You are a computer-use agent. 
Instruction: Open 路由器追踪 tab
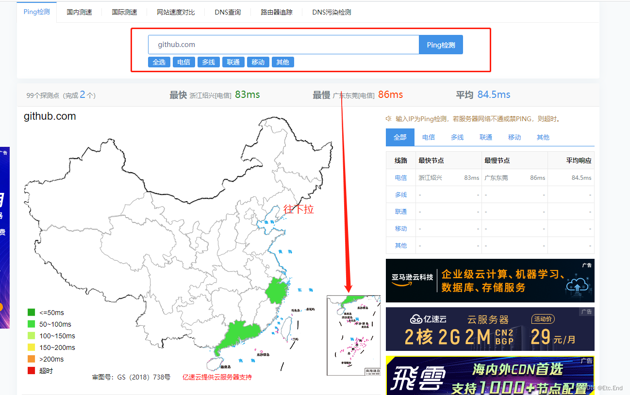(x=277, y=12)
